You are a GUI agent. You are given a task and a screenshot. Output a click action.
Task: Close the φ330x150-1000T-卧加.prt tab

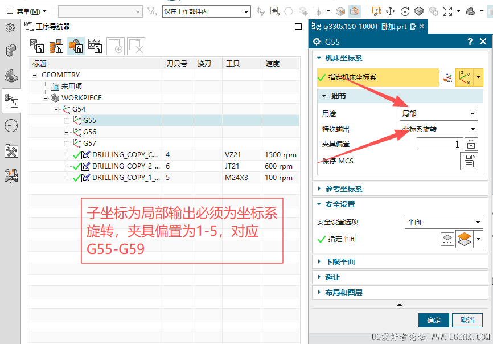click(x=422, y=26)
